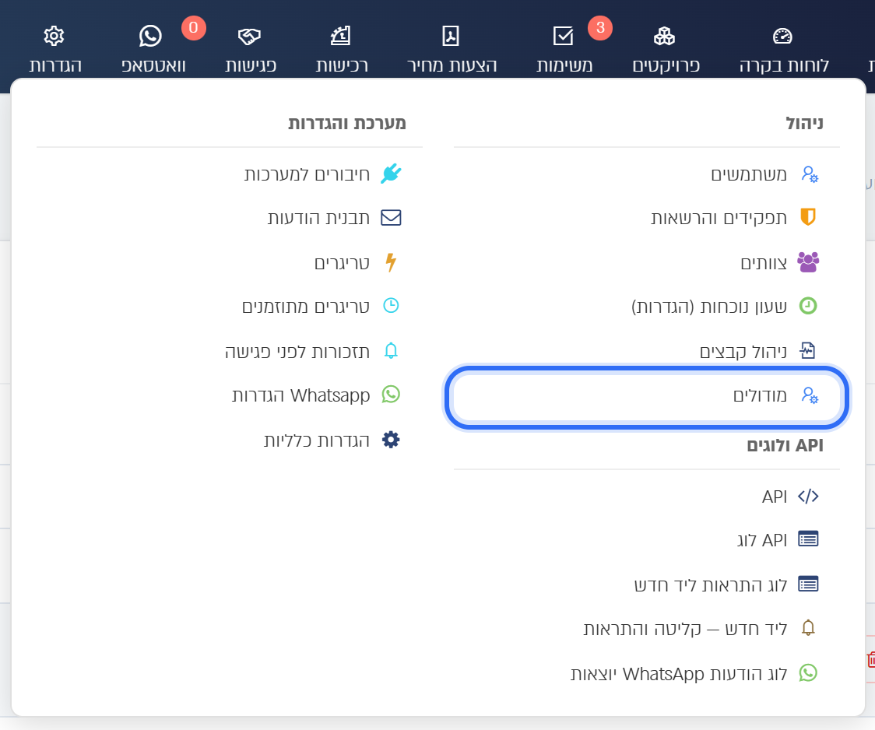Viewport: 875px width, 730px height.
Task: Click the purple group icon beside צוותים
Action: 808,262
